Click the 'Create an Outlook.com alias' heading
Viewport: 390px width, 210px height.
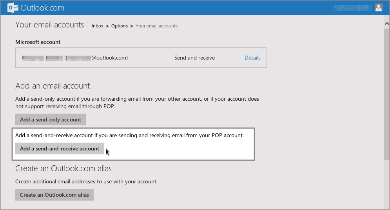[x=63, y=168]
